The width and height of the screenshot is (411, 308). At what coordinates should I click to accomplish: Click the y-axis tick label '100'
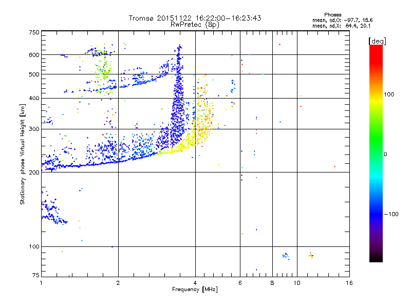click(34, 246)
